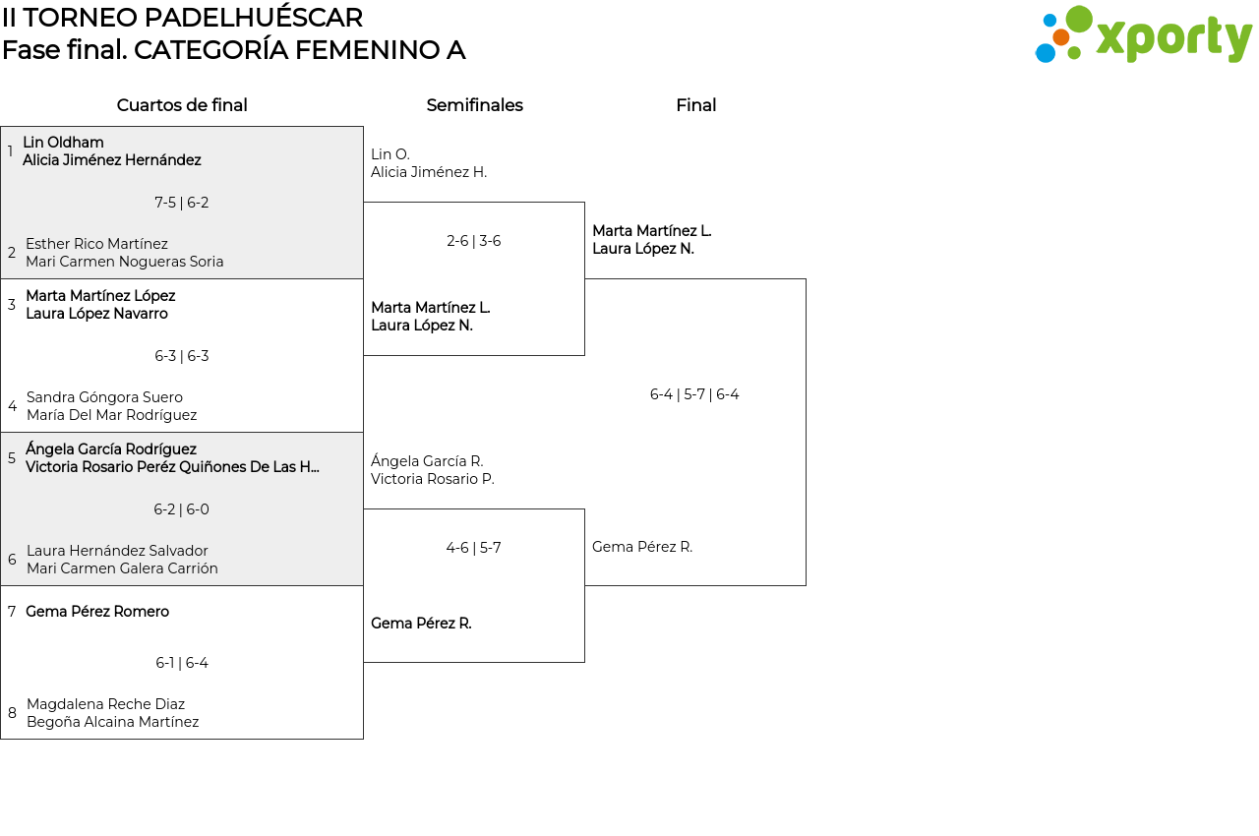Image resolution: width=1259 pixels, height=836 pixels.
Task: Click Magdalena Reche Diaz team entry
Action: (112, 713)
